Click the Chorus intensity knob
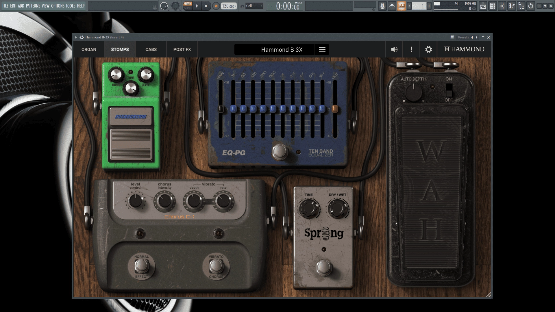 click(164, 201)
